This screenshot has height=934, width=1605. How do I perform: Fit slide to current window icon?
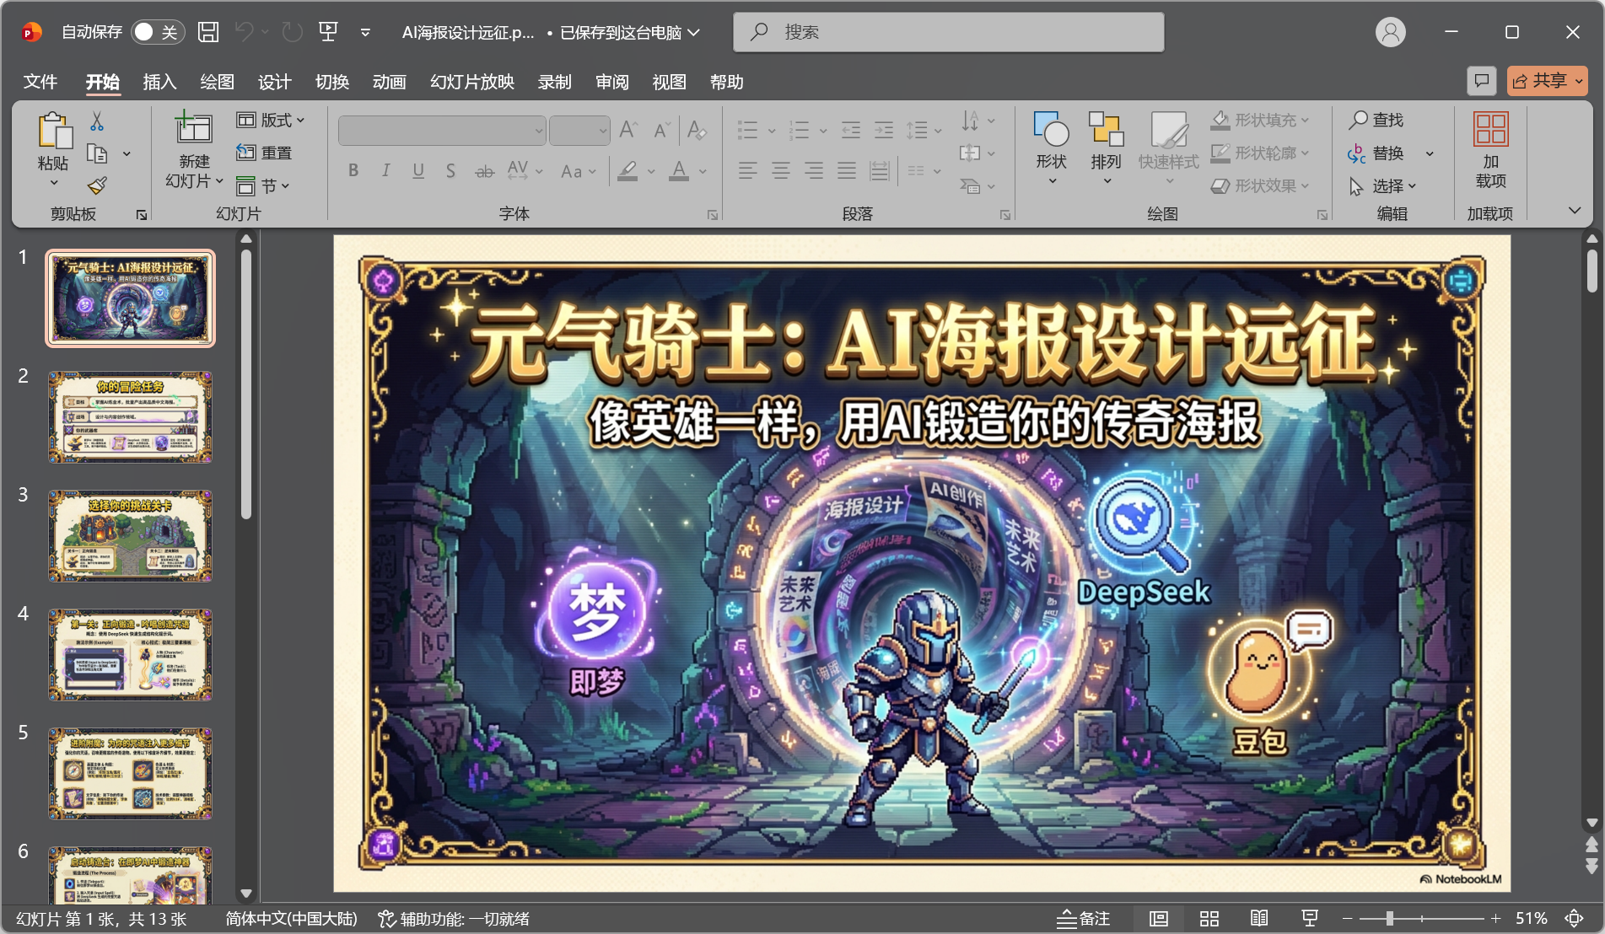(x=1574, y=918)
